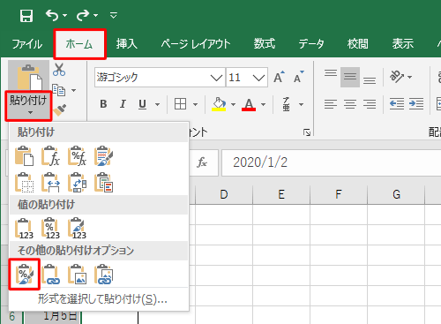Open the 挿入 tab

pos(127,44)
